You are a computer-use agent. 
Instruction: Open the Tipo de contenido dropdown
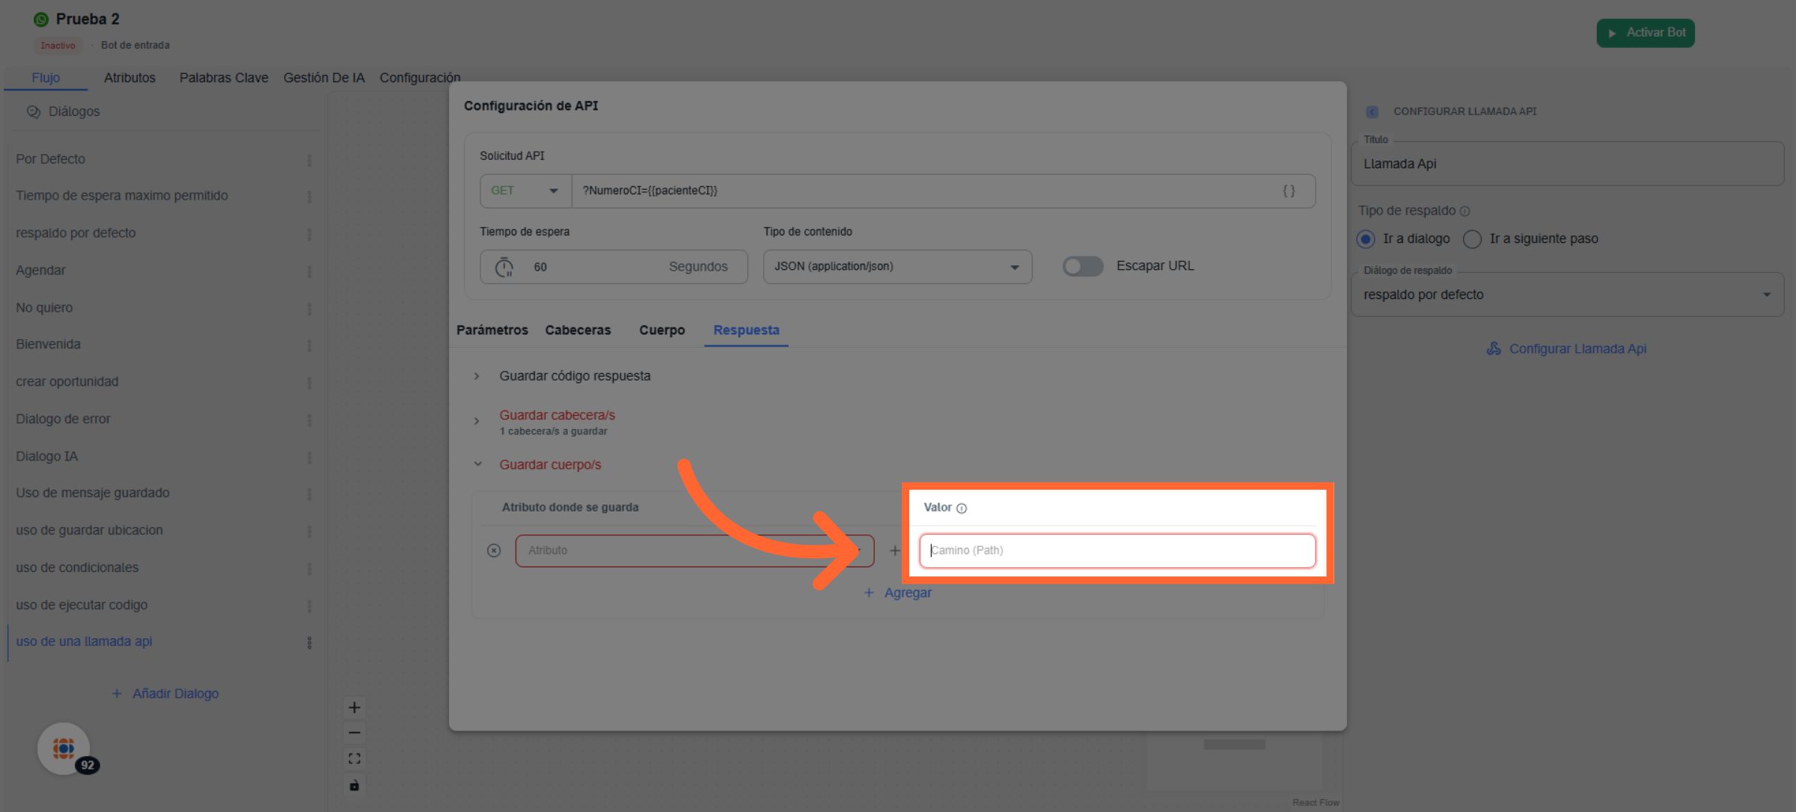pyautogui.click(x=897, y=267)
